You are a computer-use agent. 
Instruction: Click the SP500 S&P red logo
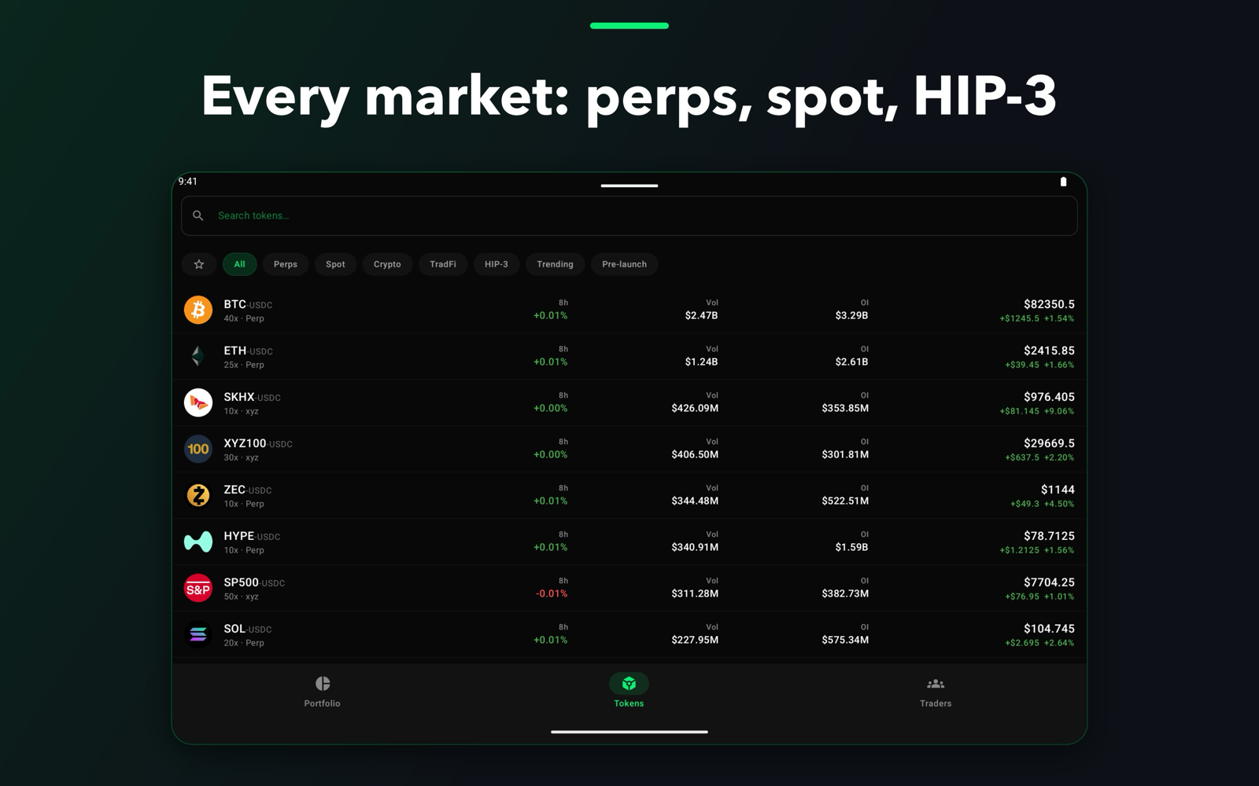198,588
